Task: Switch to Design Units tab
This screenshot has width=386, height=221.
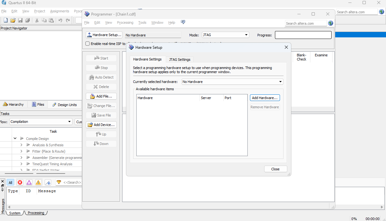Action: [65, 104]
